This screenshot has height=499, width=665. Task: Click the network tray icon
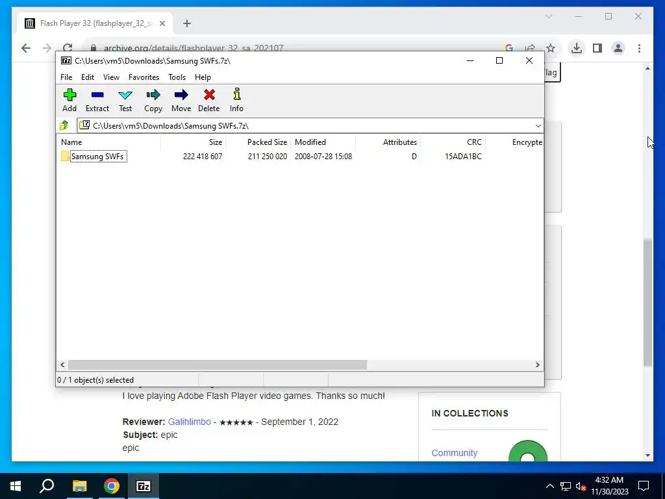tap(566, 486)
